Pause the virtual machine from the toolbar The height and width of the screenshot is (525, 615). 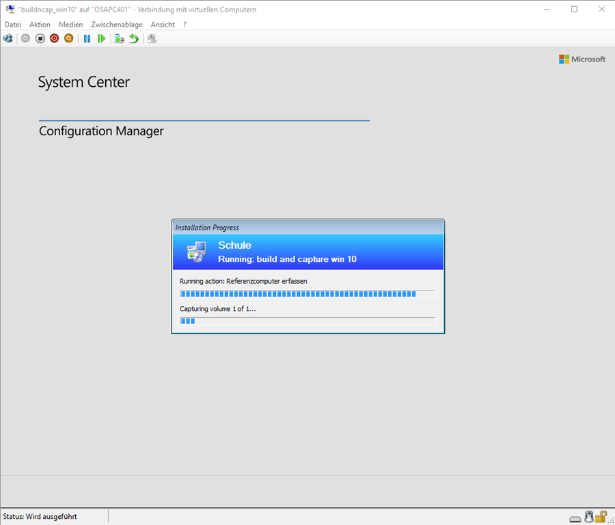[87, 39]
